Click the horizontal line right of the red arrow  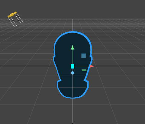120,66
